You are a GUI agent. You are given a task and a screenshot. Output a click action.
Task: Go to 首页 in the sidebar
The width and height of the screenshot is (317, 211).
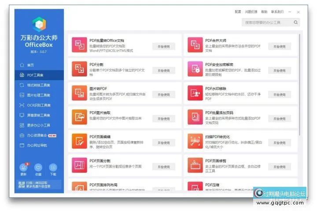pyautogui.click(x=30, y=65)
